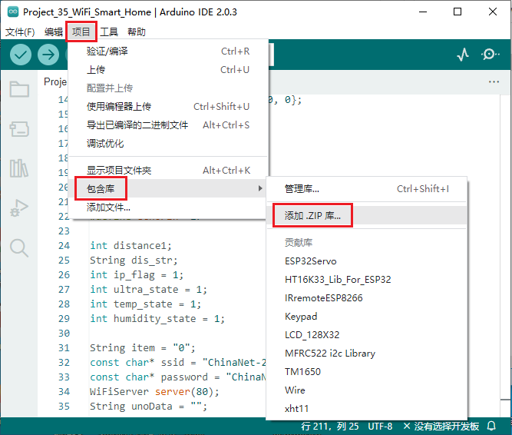Viewport: 512px width, 435px height.
Task: Open the Search sidebar panel
Action: coord(19,247)
